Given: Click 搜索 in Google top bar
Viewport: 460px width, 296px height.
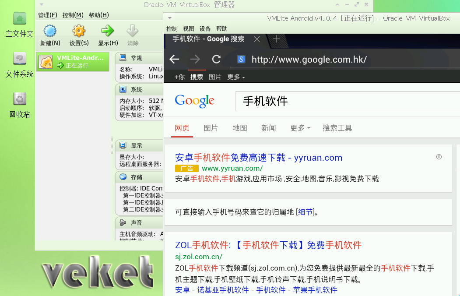Looking at the screenshot, I should coord(197,77).
